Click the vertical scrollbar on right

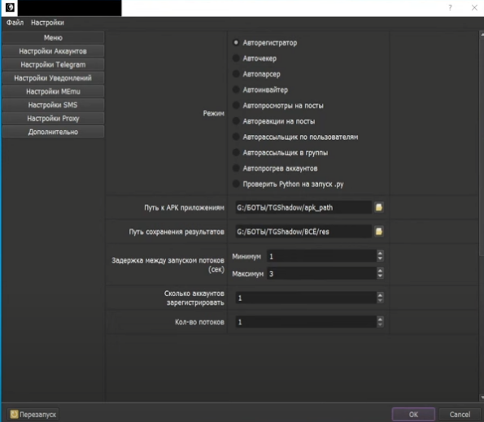point(482,145)
